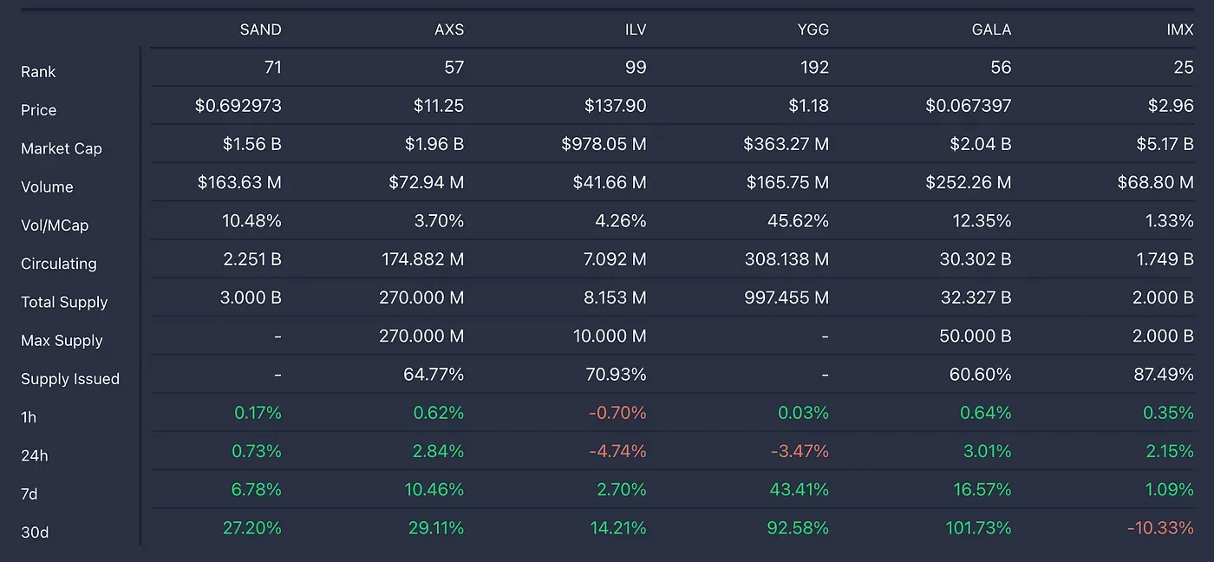The height and width of the screenshot is (562, 1214).
Task: Click the YGG column header
Action: coord(812,29)
